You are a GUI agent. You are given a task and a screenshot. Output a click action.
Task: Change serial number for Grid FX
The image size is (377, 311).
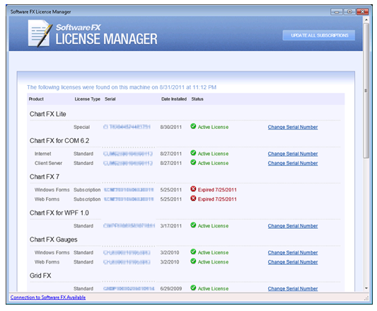(293, 289)
